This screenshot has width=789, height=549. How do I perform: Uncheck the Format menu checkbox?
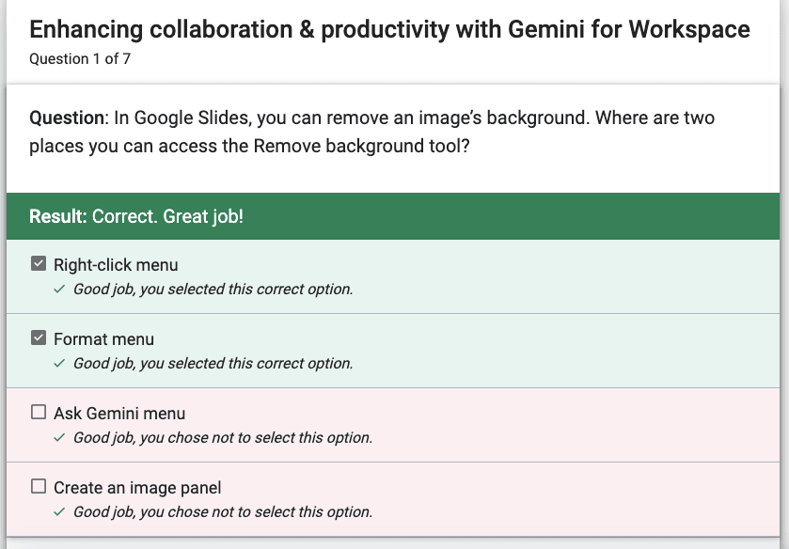click(x=39, y=337)
